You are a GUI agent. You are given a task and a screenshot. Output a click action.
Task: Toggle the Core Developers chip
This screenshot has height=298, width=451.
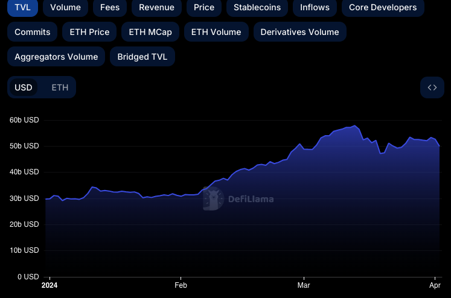(383, 7)
